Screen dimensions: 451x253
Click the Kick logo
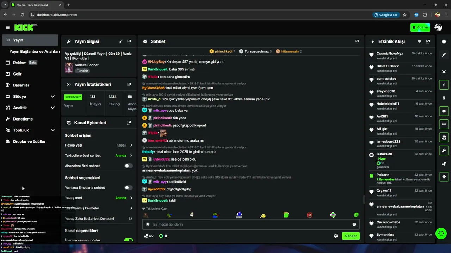click(x=26, y=27)
